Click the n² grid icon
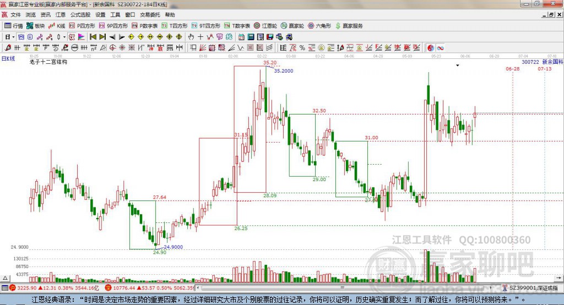 pos(93,47)
